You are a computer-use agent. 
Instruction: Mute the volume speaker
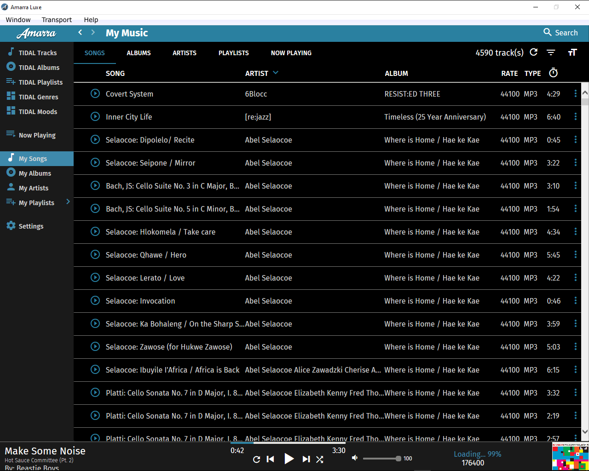355,458
